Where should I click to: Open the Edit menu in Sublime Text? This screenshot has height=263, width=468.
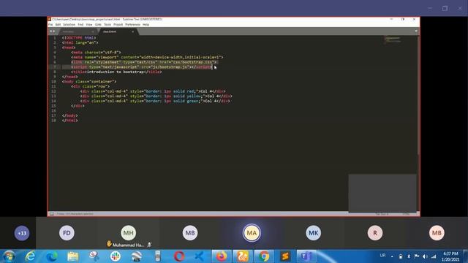tap(58, 25)
